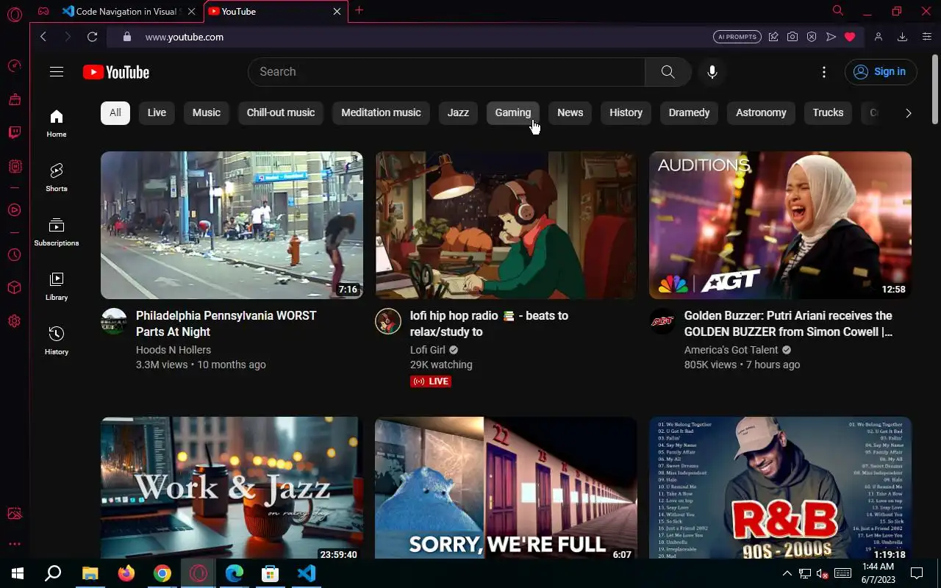
Task: Open Twitch in Opera sidebar
Action: click(x=15, y=133)
